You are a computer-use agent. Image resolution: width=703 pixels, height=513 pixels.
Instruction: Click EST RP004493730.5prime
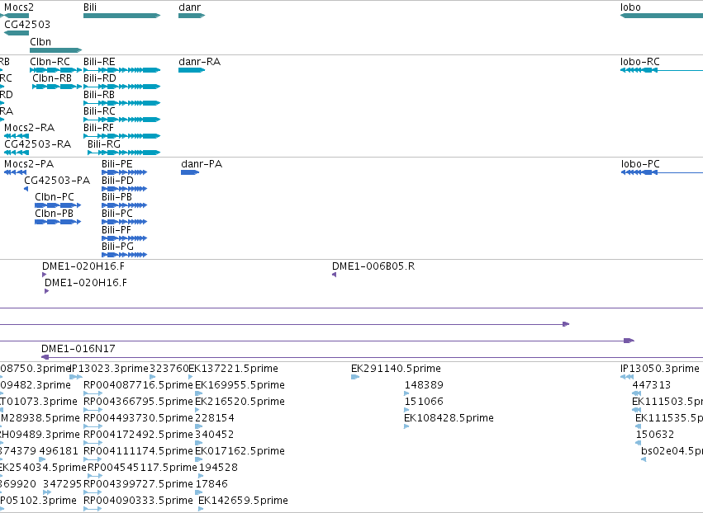pyautogui.click(x=93, y=426)
